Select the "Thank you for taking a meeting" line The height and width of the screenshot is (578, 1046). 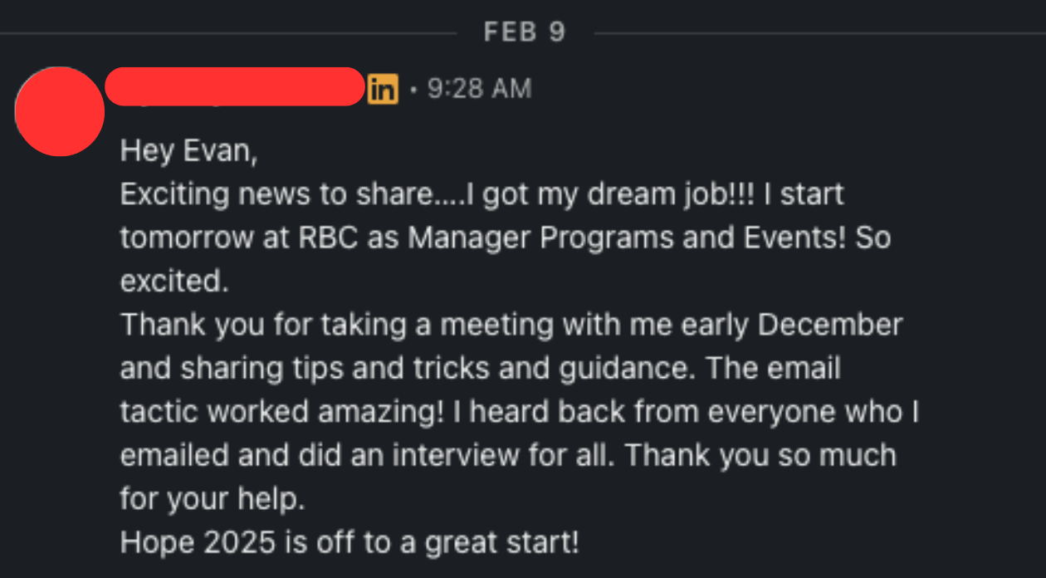tap(511, 325)
